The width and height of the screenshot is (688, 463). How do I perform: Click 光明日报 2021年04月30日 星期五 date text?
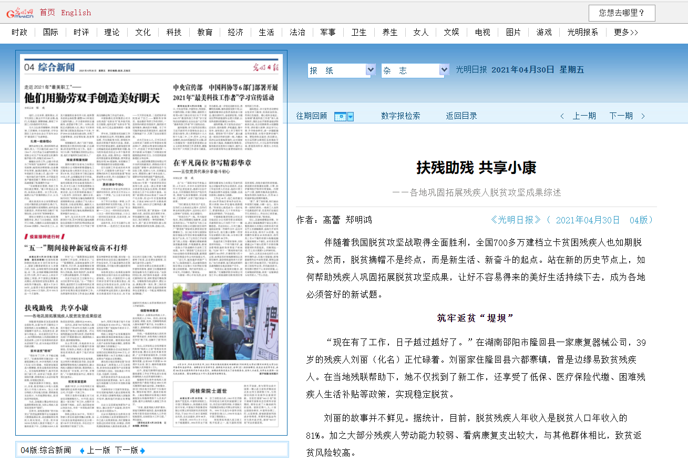click(520, 70)
